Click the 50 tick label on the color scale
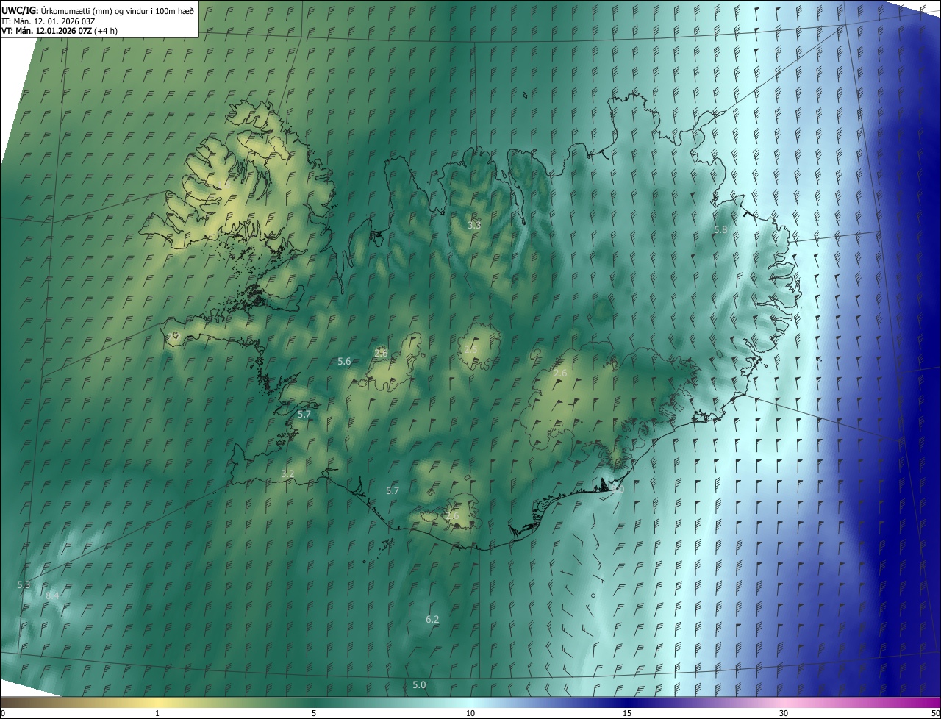This screenshot has width=941, height=719. click(935, 713)
